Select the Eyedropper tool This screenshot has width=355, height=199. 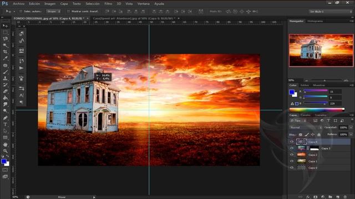[5, 59]
